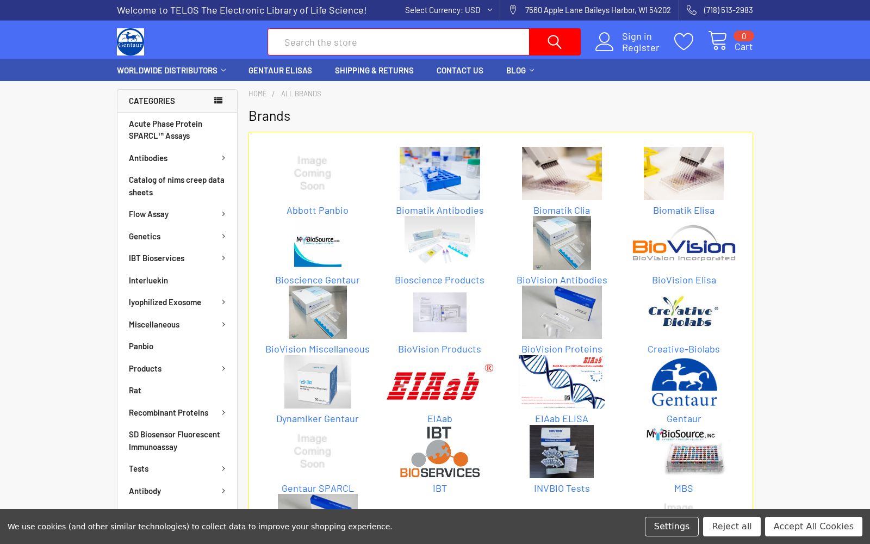Screen dimensions: 870x544
Task: Open BioVision Proteins product image
Action: [x=562, y=312]
